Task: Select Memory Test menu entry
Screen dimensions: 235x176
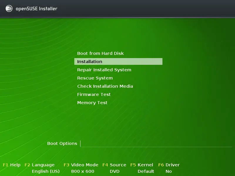Action: 92,103
